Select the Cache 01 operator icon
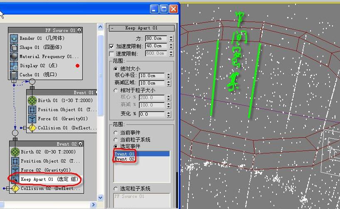Screen dimensions: 340x209 [x=14, y=75]
